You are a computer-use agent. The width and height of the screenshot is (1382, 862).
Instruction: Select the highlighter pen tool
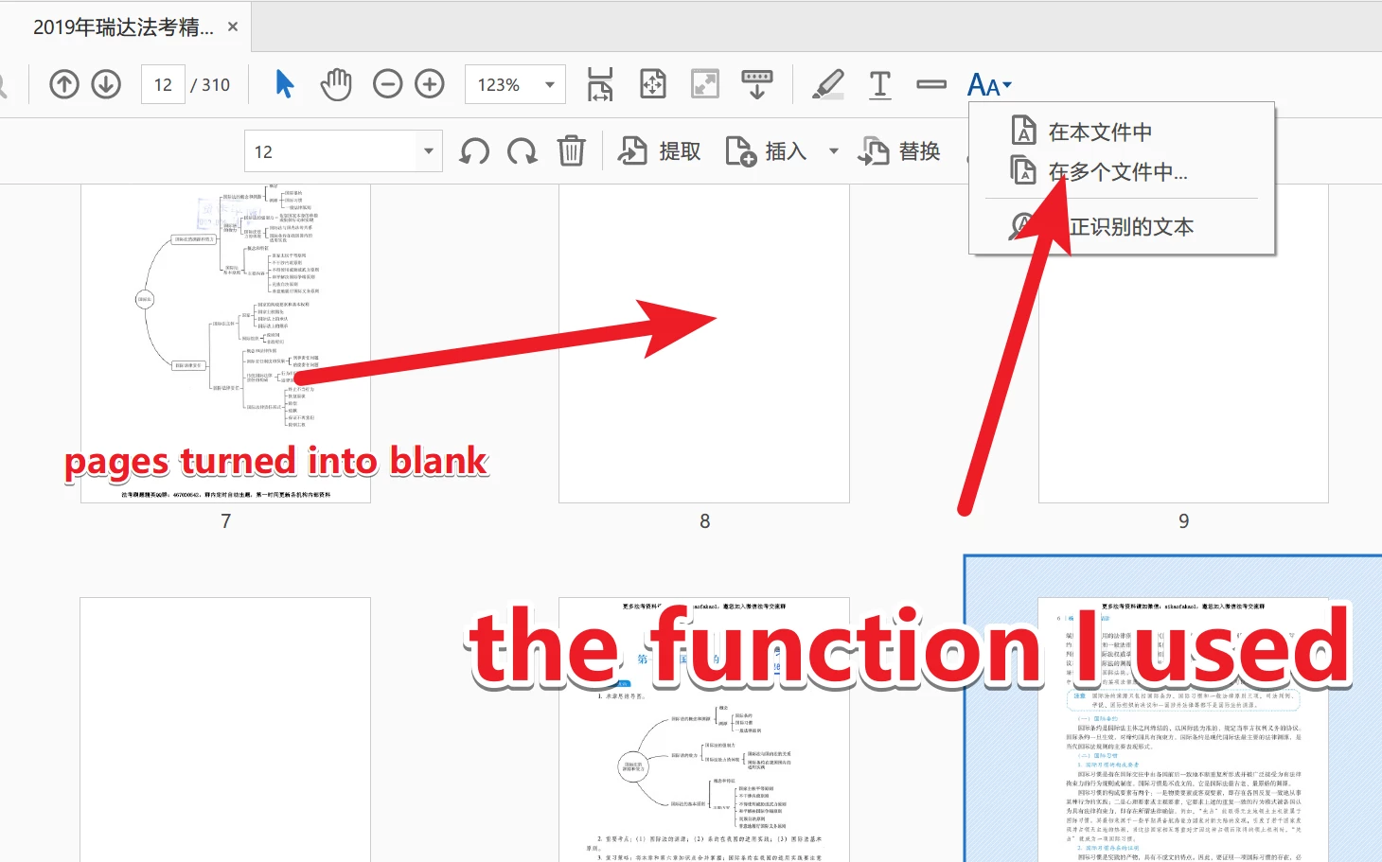click(x=828, y=84)
